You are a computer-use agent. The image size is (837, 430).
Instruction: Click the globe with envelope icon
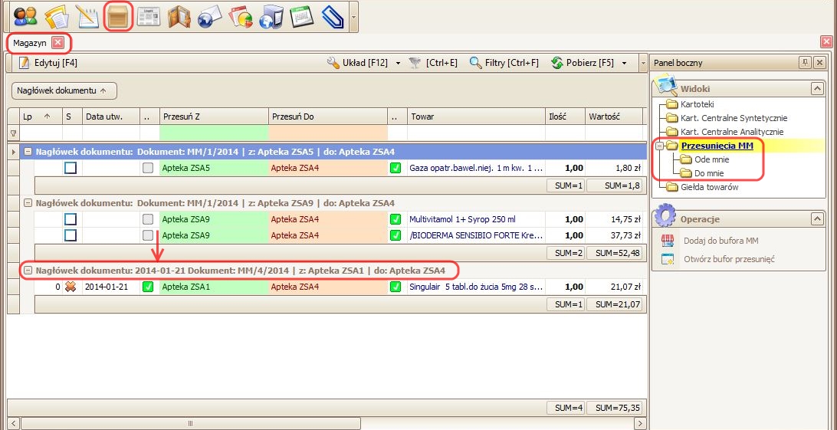tap(209, 16)
